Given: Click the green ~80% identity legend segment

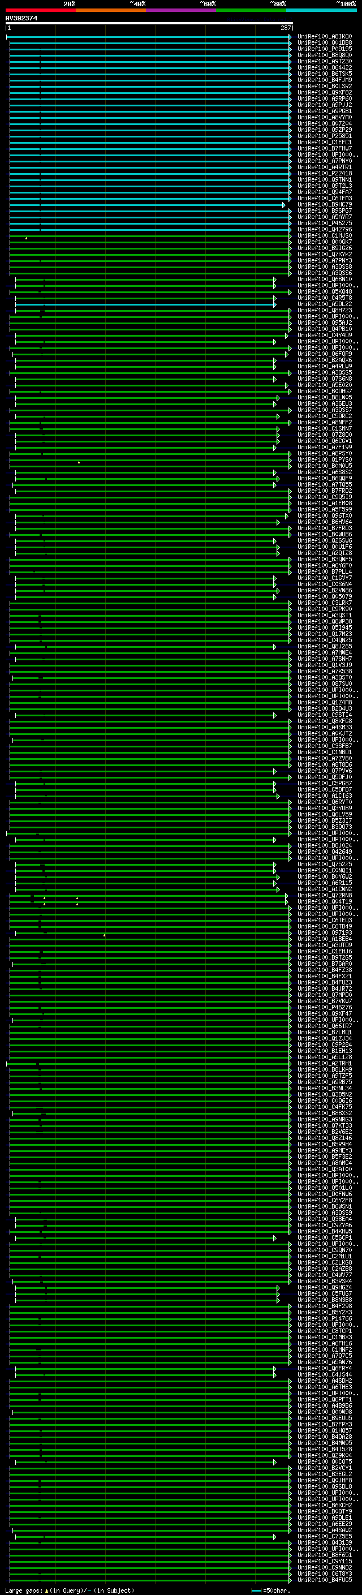Looking at the screenshot, I should tap(251, 10).
